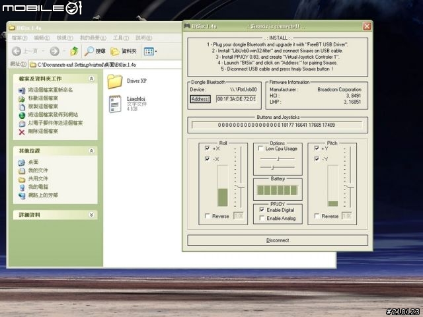Click the rename this file task icon
The height and width of the screenshot is (317, 423).
tap(22, 90)
